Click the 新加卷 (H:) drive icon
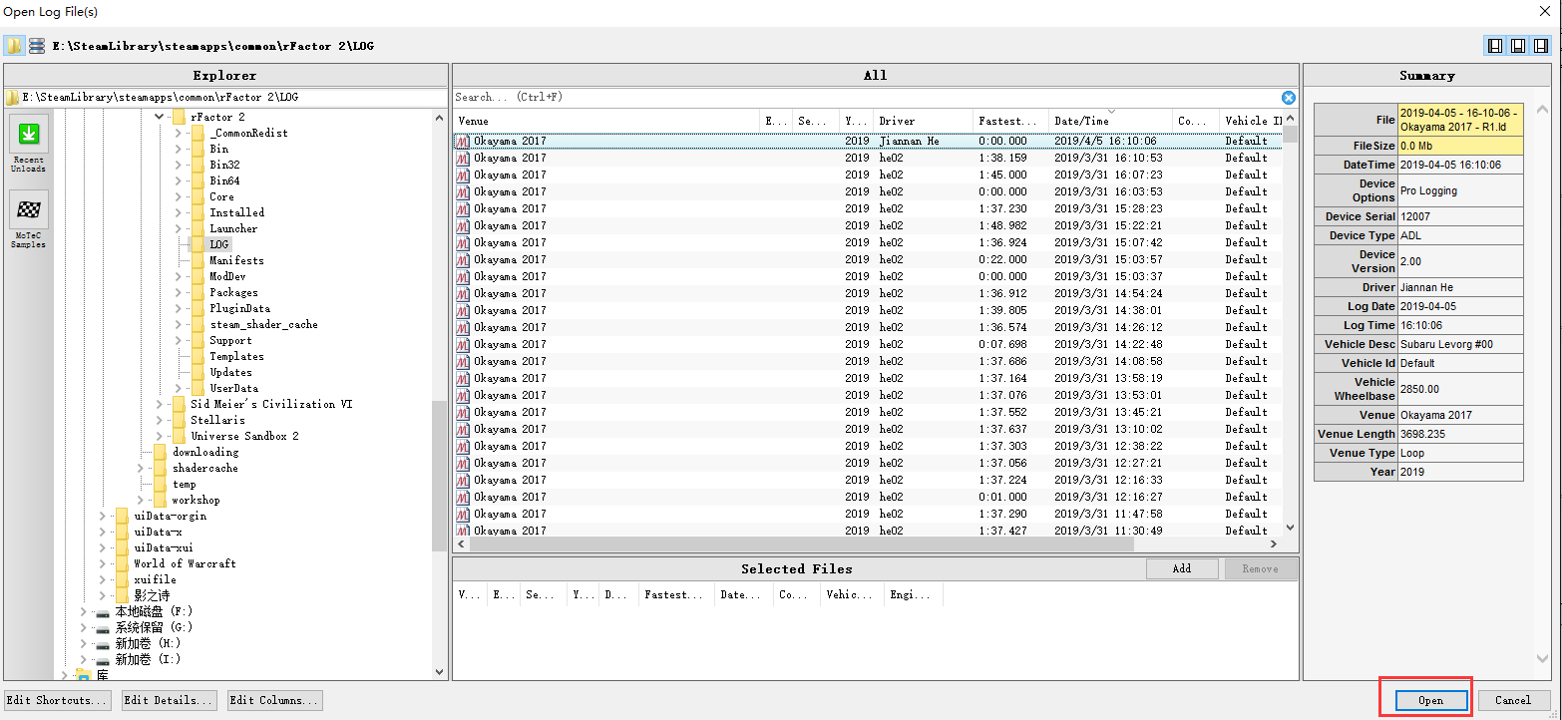1562x720 pixels. point(103,643)
